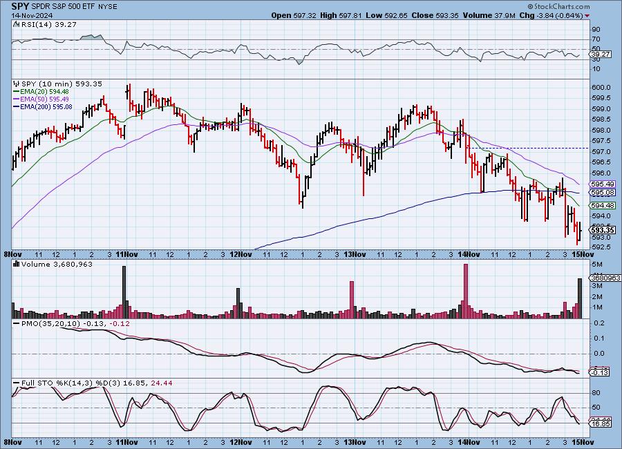Click the EMA(50) 595.49 legend entry
This screenshot has height=449, width=622.
(44, 99)
